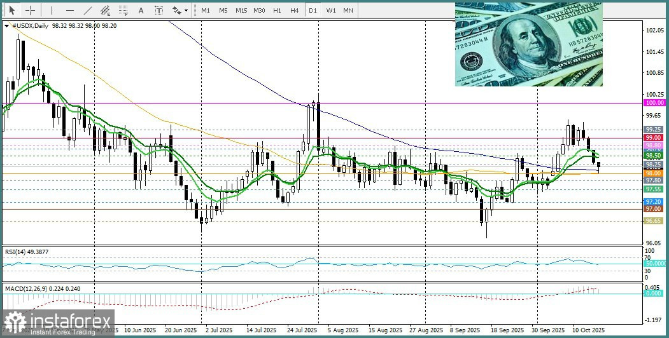Click the 27 Aug 2025 date label
The image size is (669, 338).
(426, 330)
